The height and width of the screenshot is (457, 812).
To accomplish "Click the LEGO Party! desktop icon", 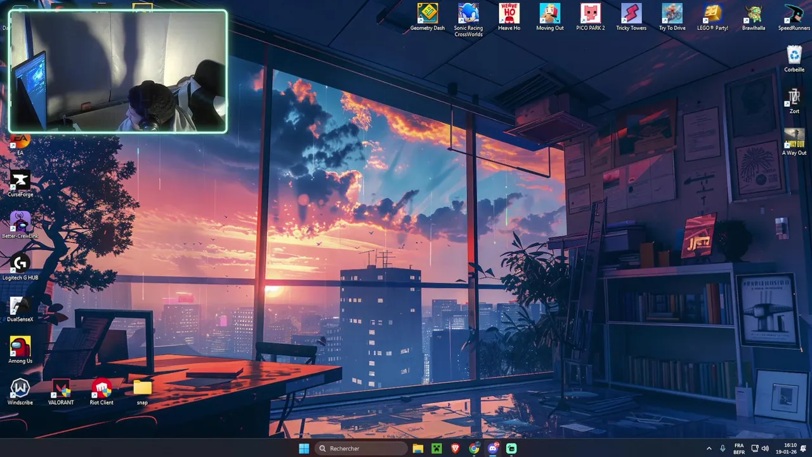I will pyautogui.click(x=712, y=17).
